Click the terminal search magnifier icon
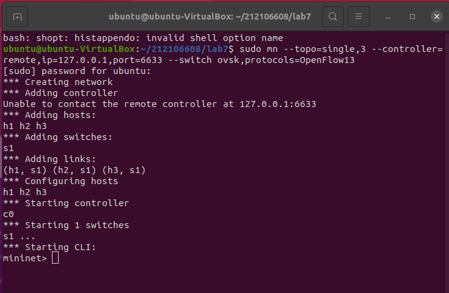 tap(332, 16)
